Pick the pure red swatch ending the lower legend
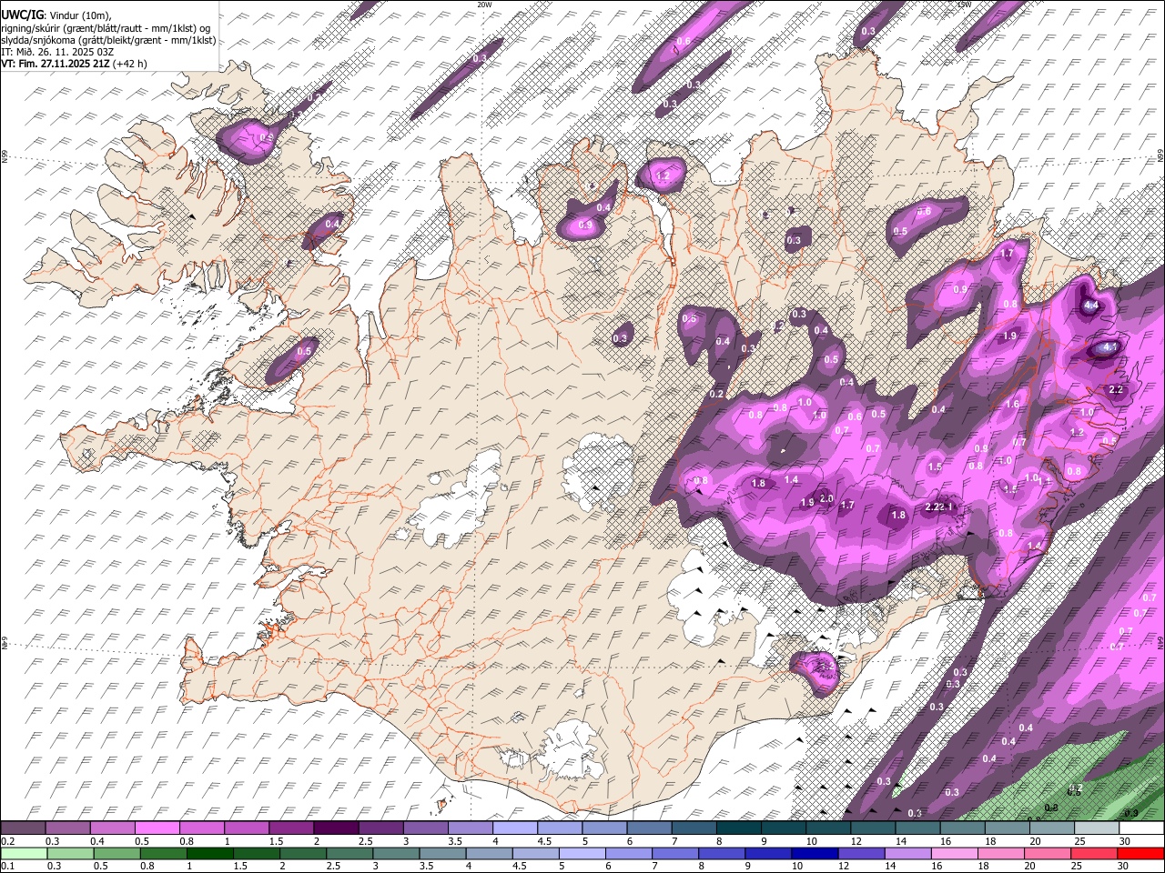 1141,853
